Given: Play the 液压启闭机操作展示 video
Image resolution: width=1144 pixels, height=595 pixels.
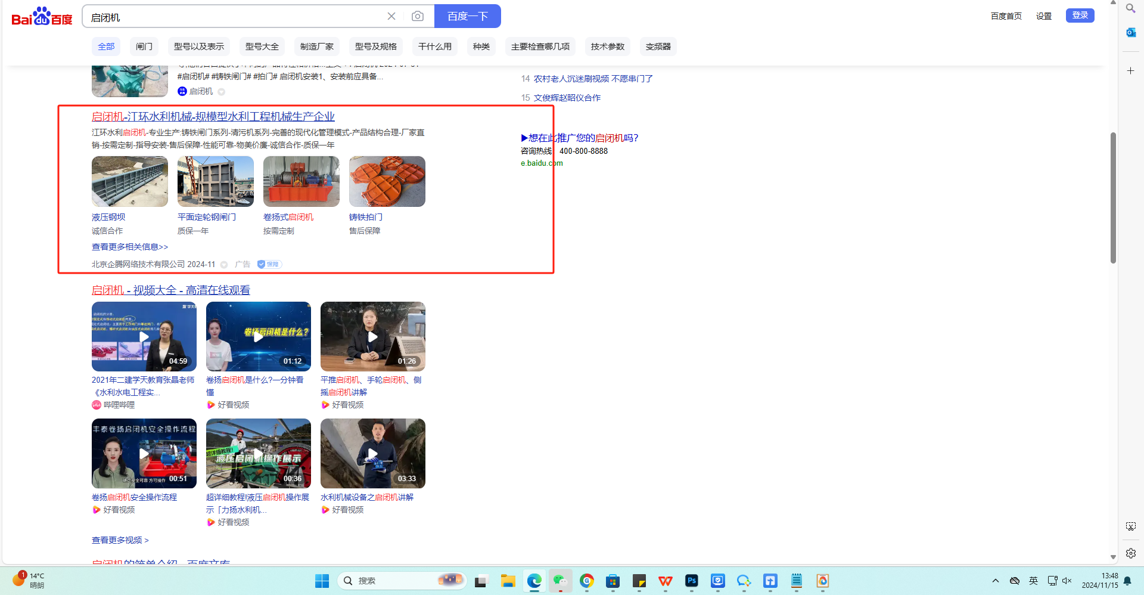Looking at the screenshot, I should click(259, 453).
